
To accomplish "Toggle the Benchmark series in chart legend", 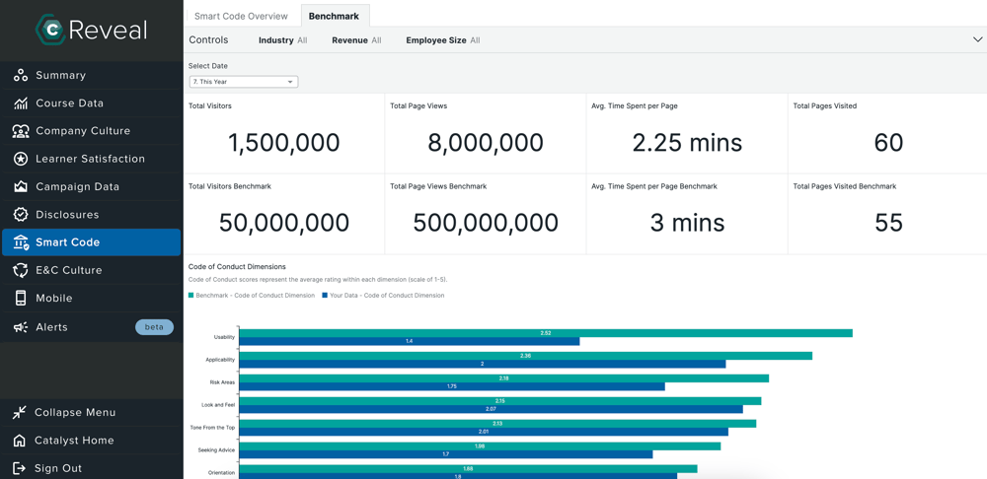I will (252, 296).
